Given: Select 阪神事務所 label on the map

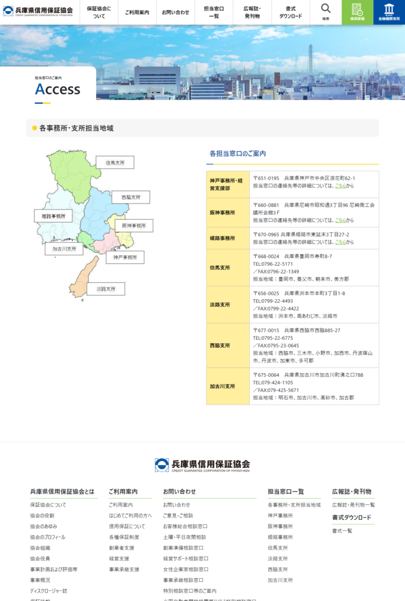Looking at the screenshot, I should [134, 225].
